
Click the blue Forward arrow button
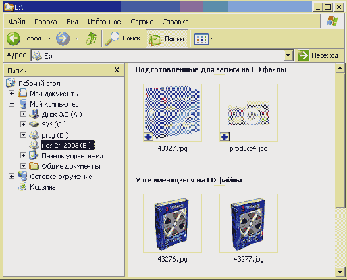pyautogui.click(x=63, y=38)
